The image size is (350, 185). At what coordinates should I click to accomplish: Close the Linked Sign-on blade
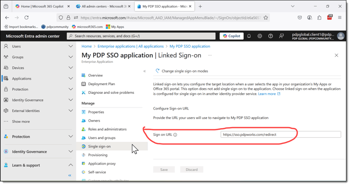pos(336,55)
